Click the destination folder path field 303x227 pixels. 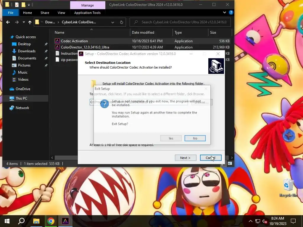(x=138, y=102)
